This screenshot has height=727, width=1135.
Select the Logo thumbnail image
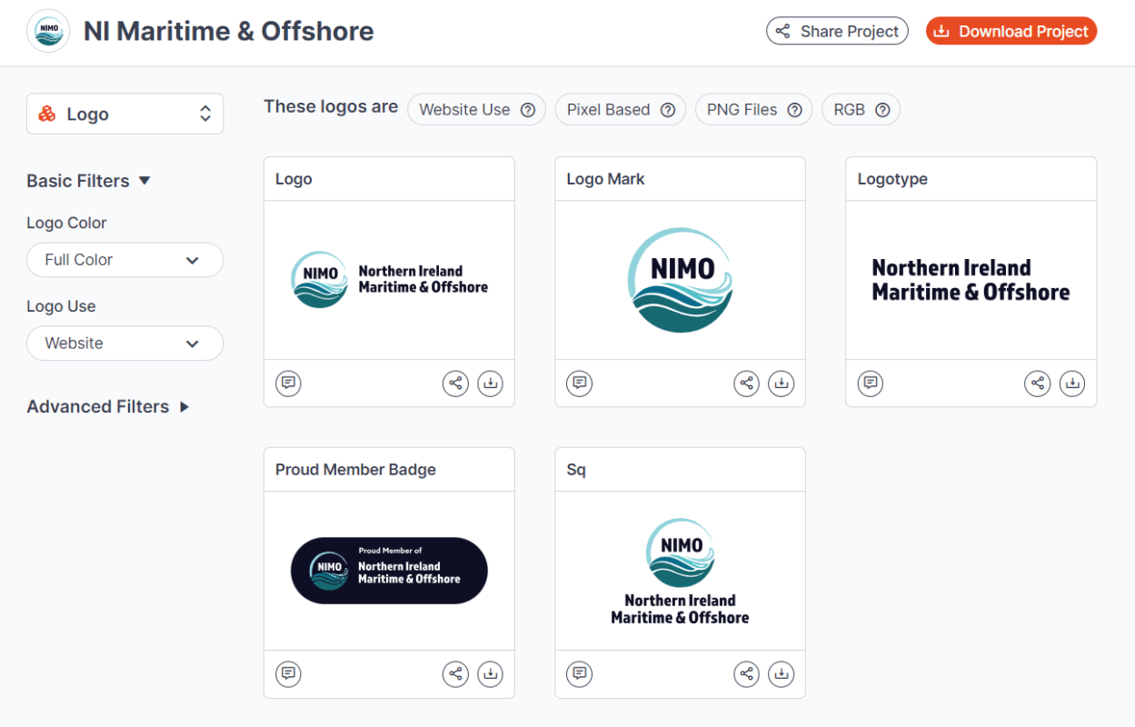click(x=389, y=280)
